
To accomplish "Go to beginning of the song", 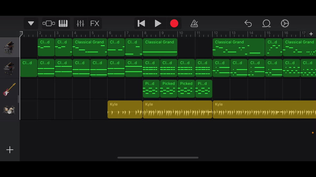I will tap(141, 24).
